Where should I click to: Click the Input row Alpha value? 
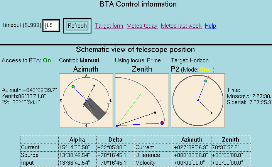click(74, 163)
